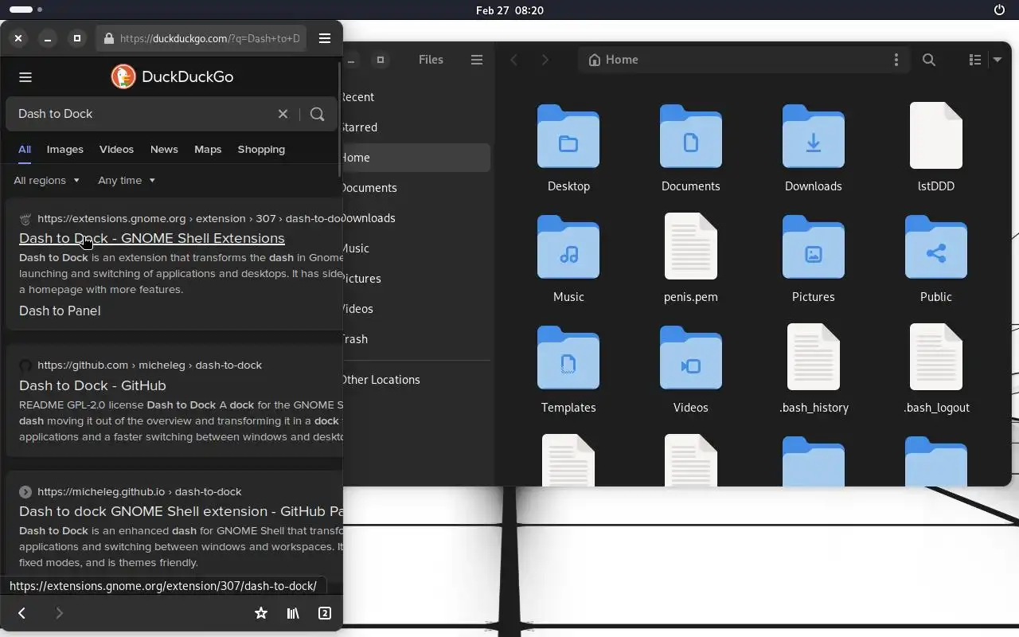Expand the Any time filter
This screenshot has height=637, width=1019.
tap(127, 180)
